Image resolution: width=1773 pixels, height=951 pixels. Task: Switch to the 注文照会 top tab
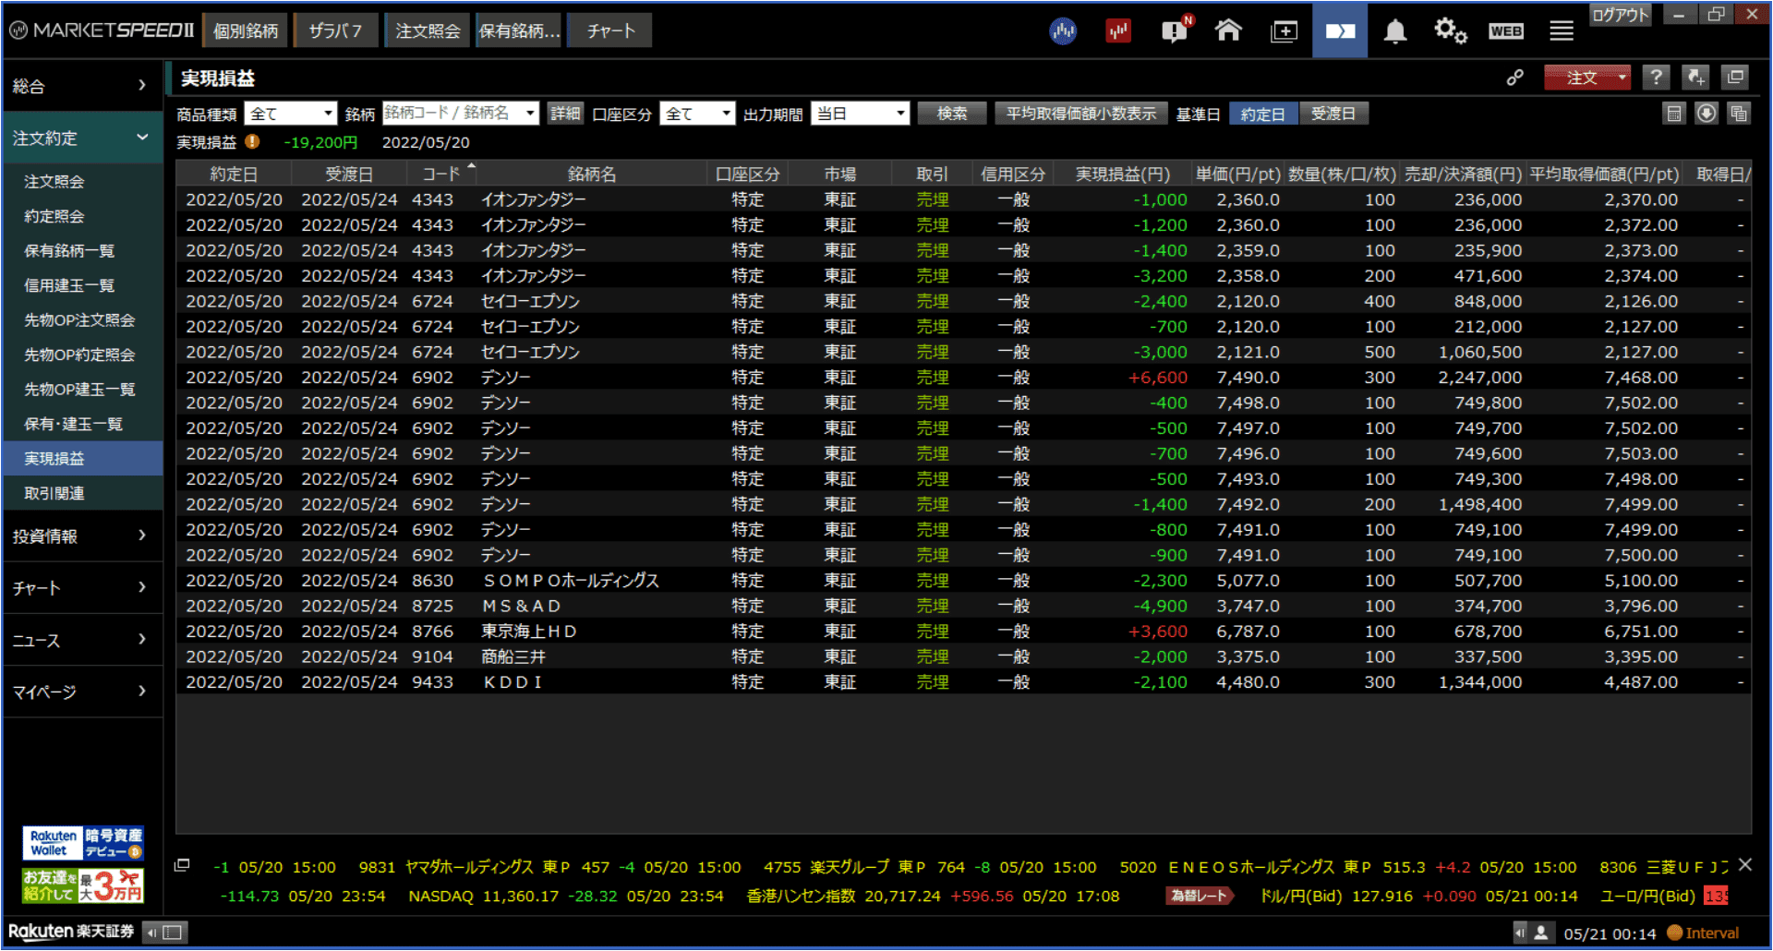coord(428,30)
